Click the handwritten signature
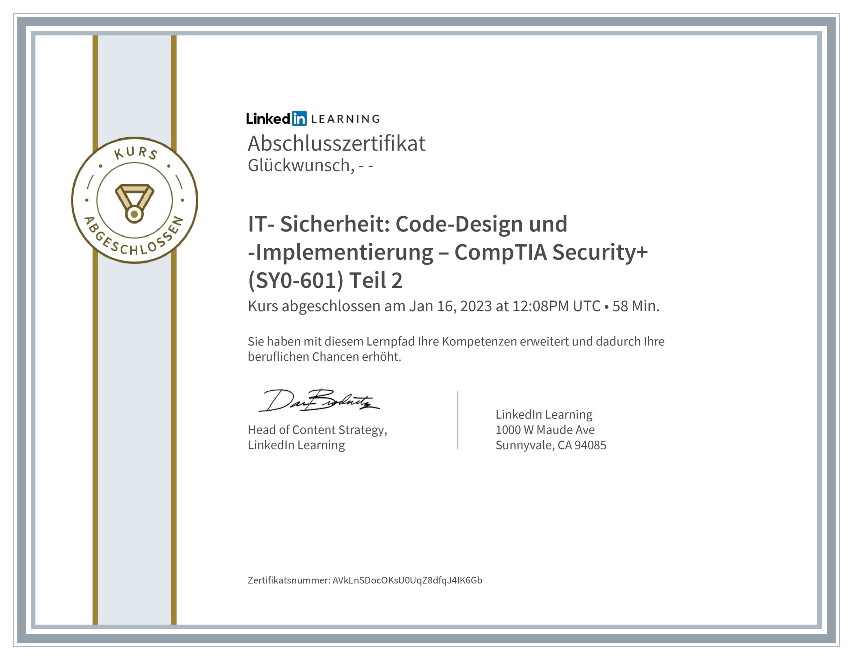 pos(319,400)
